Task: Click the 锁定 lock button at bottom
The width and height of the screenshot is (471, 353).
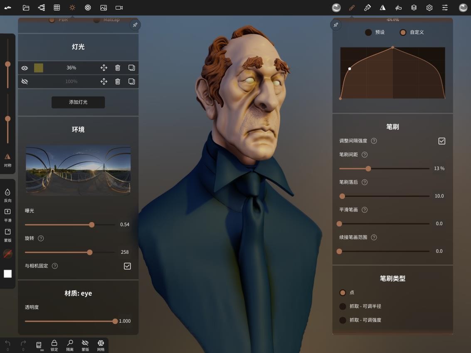Action: [x=54, y=345]
